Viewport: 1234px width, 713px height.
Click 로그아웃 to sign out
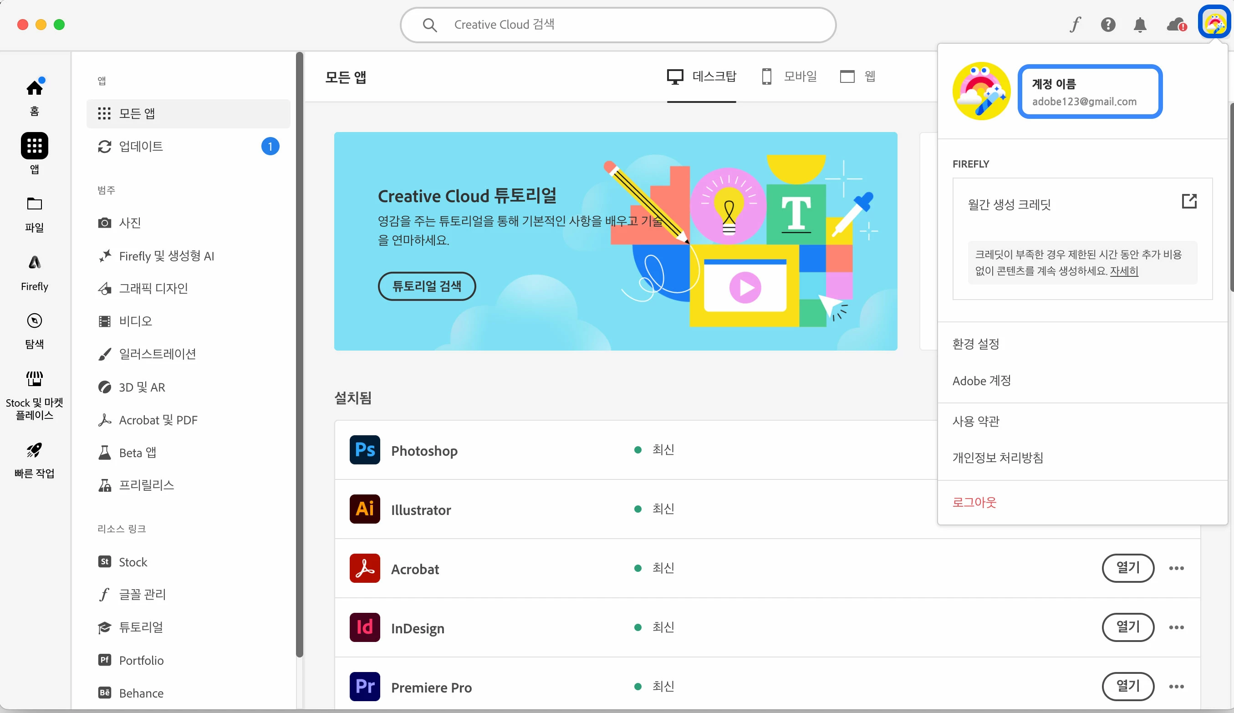click(974, 502)
